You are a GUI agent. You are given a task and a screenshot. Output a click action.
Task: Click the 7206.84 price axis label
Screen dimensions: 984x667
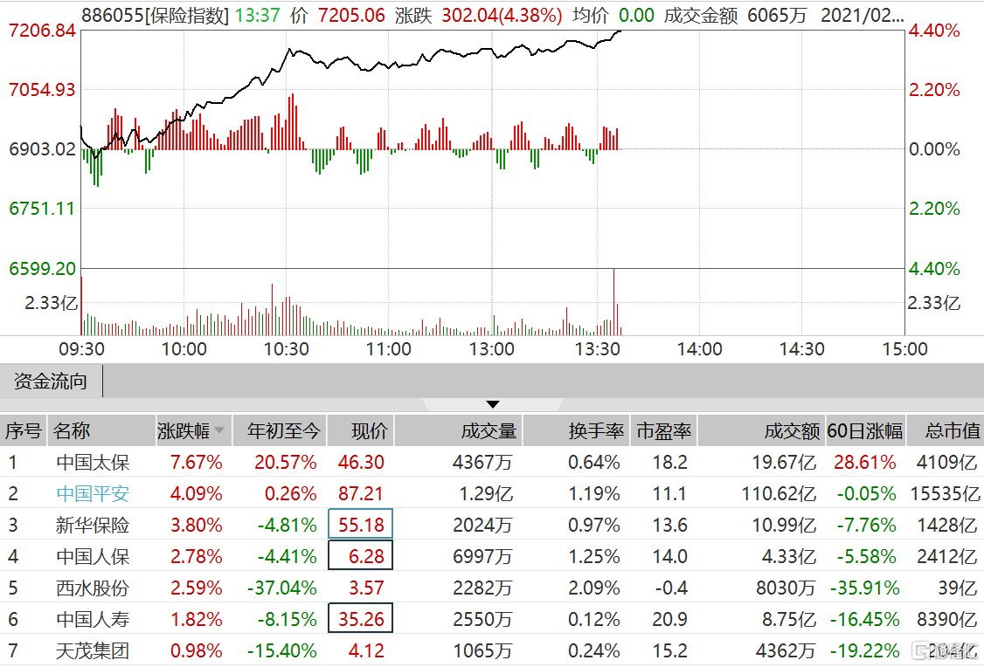[42, 30]
